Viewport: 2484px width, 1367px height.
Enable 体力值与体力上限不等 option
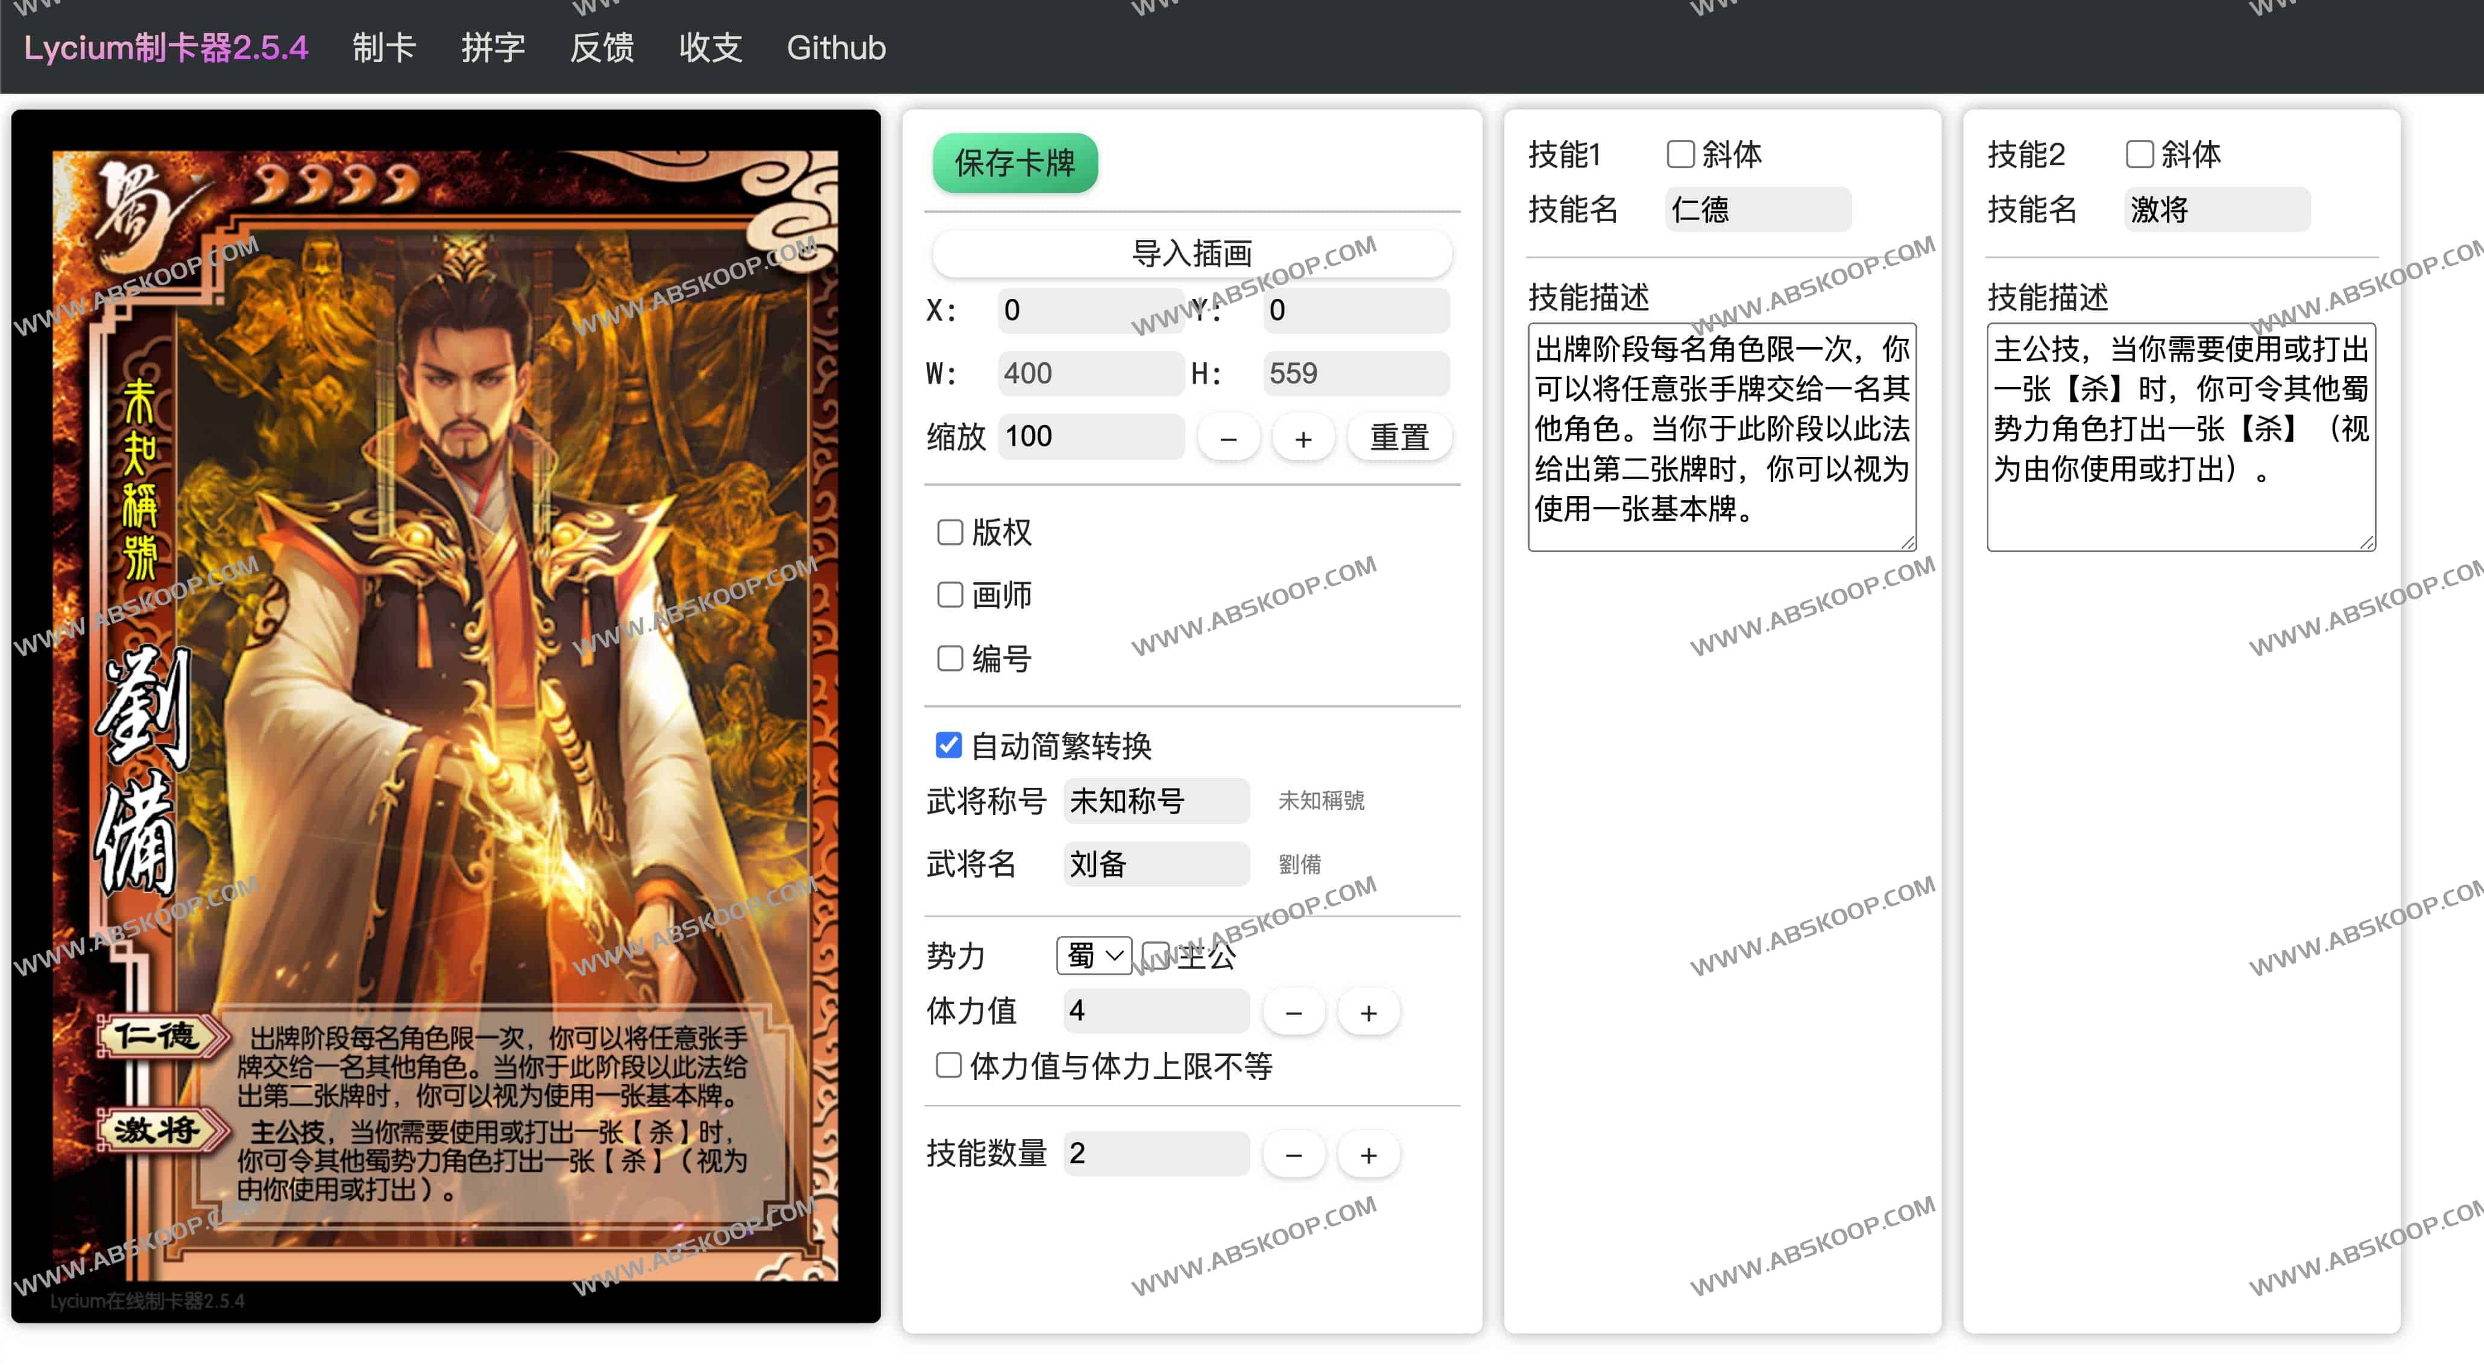click(948, 1066)
